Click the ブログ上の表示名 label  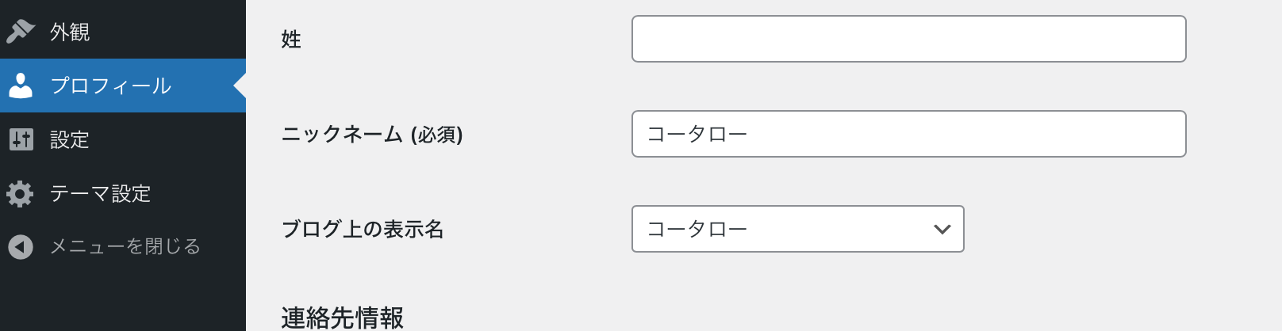coord(363,230)
